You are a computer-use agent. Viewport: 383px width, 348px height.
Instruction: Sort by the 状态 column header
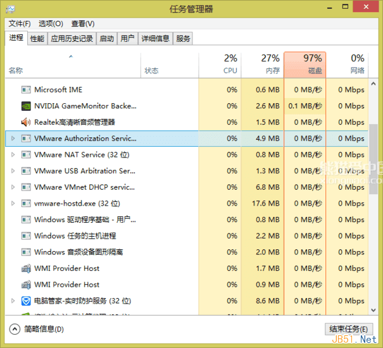[x=170, y=65]
